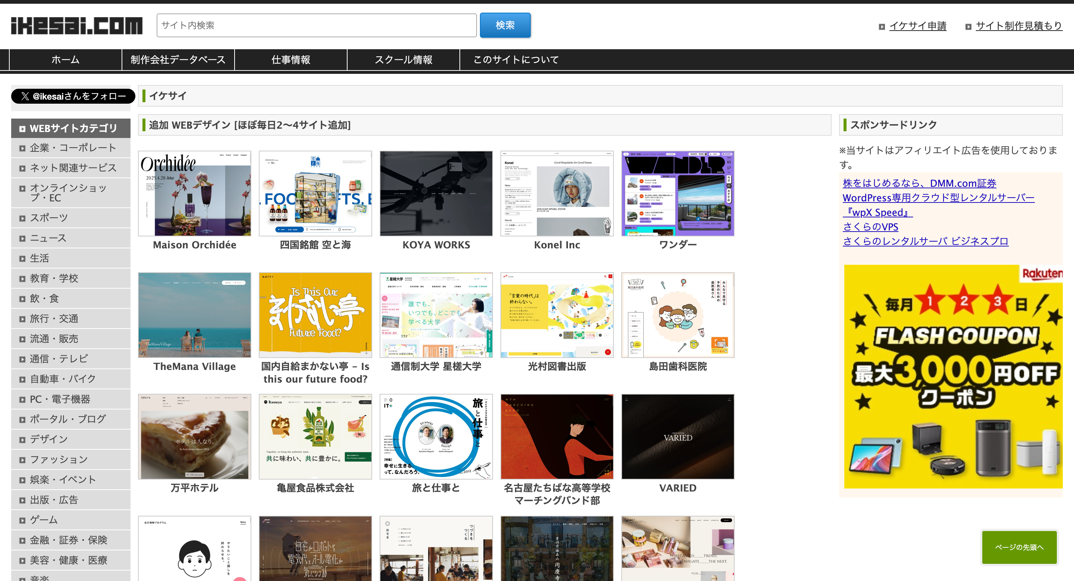The image size is (1074, 581).
Task: Click the ikesai.com site logo
Action: tap(77, 26)
